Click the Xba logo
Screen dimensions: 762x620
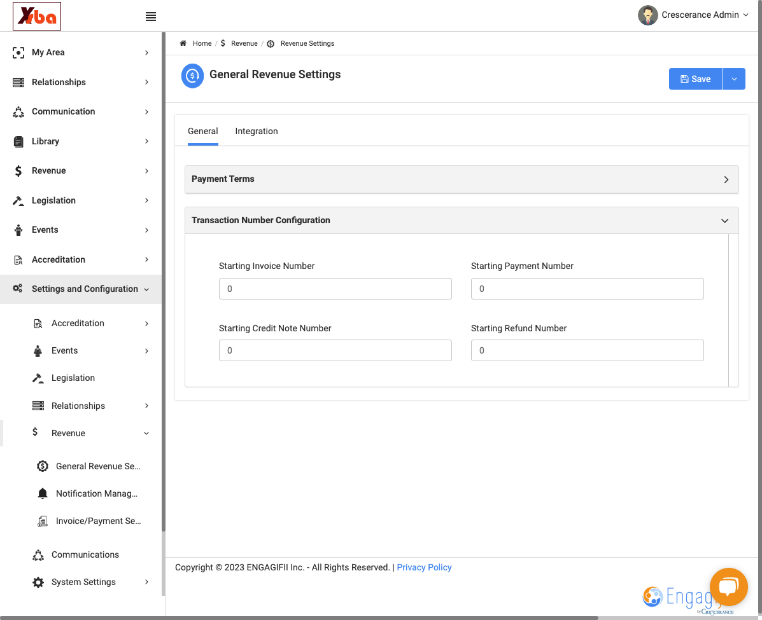[x=37, y=16]
